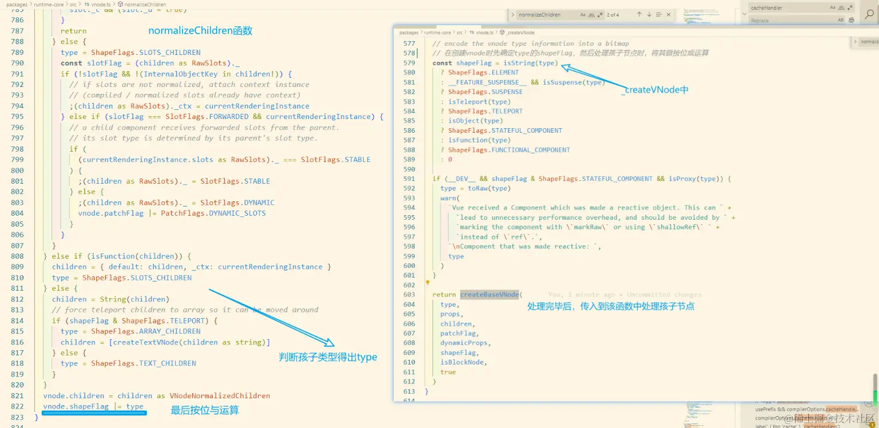This screenshot has height=428, width=879.
Task: Click line number 603 in the gutter
Action: pos(409,295)
